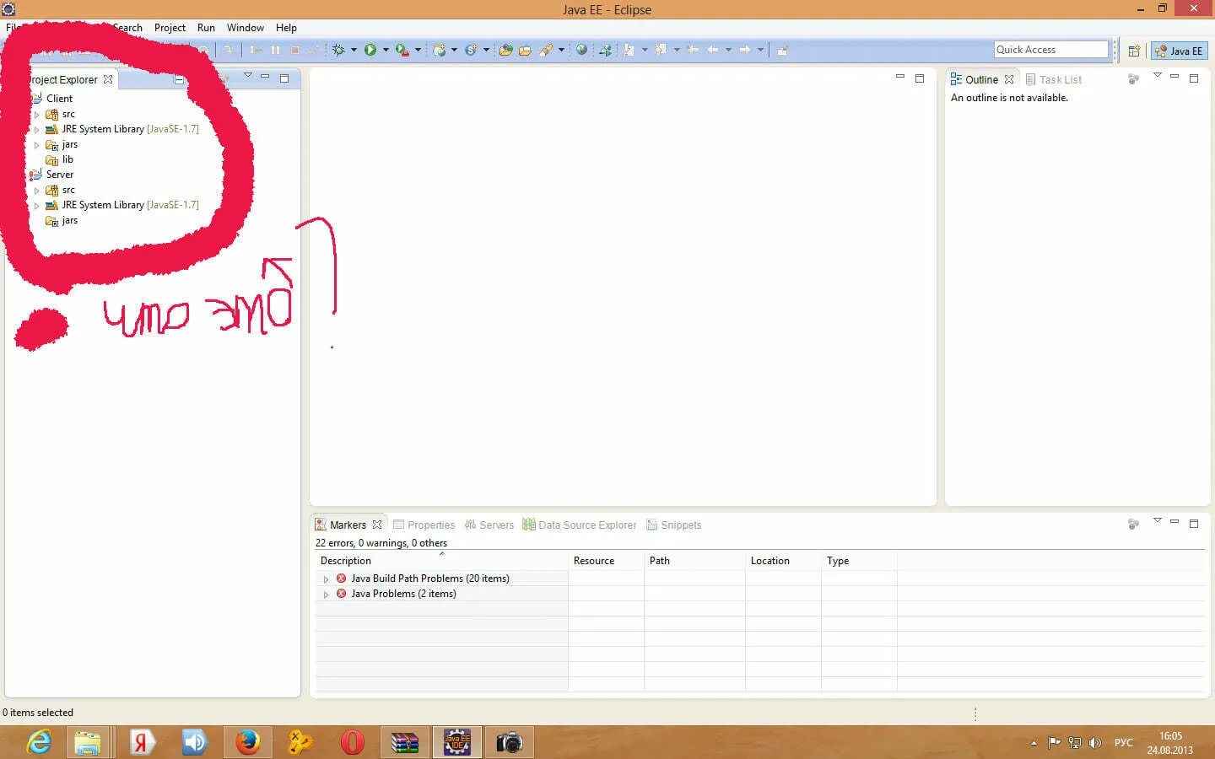Expand Server JRE System Library node
The width and height of the screenshot is (1215, 759).
pyautogui.click(x=36, y=206)
